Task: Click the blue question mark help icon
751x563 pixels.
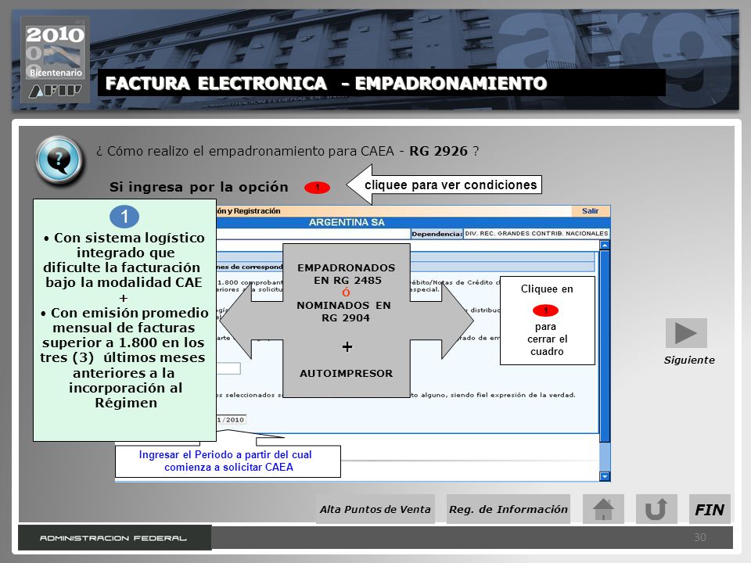Action: click(x=59, y=160)
